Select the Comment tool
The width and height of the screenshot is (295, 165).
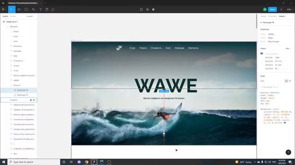point(53,9)
